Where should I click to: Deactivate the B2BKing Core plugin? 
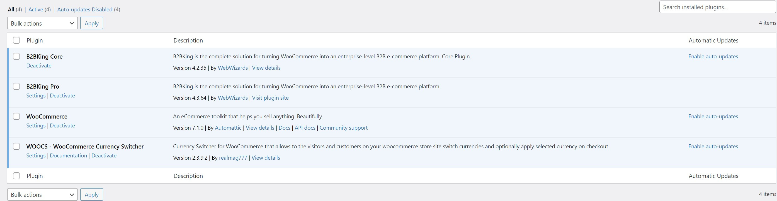tap(39, 66)
